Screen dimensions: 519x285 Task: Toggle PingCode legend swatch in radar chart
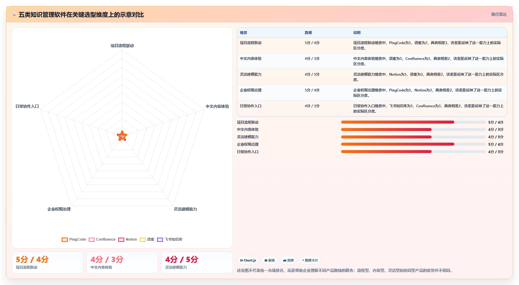[x=65, y=240]
